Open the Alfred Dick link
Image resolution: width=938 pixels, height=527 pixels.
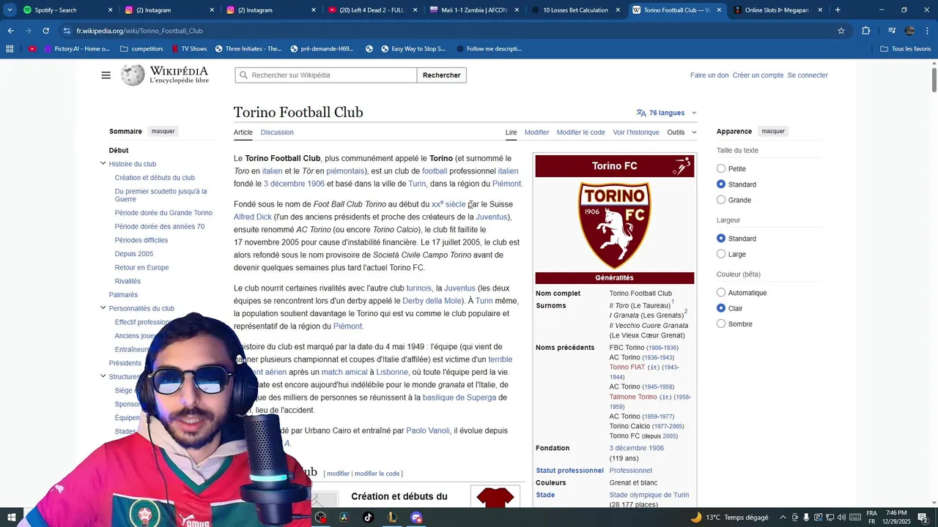tap(253, 217)
